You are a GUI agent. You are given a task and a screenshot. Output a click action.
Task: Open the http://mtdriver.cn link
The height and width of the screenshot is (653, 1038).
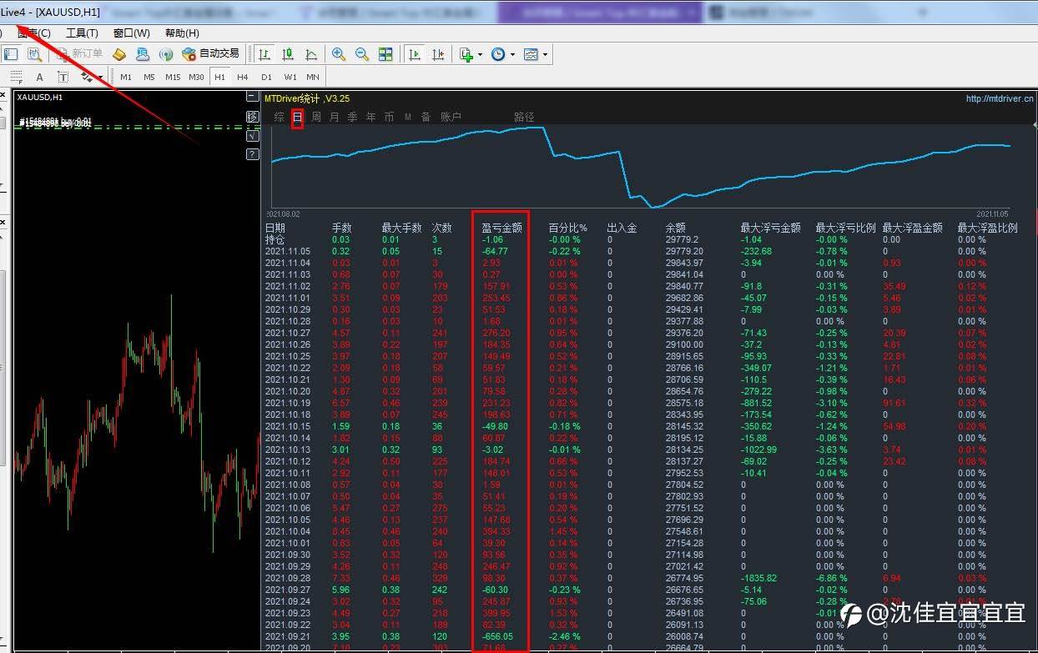point(1000,98)
